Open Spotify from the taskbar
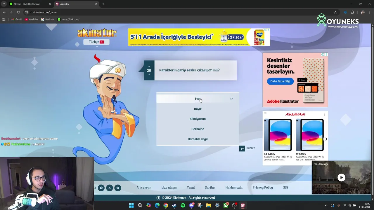Screen dimensions: 374x210 pos(183,205)
